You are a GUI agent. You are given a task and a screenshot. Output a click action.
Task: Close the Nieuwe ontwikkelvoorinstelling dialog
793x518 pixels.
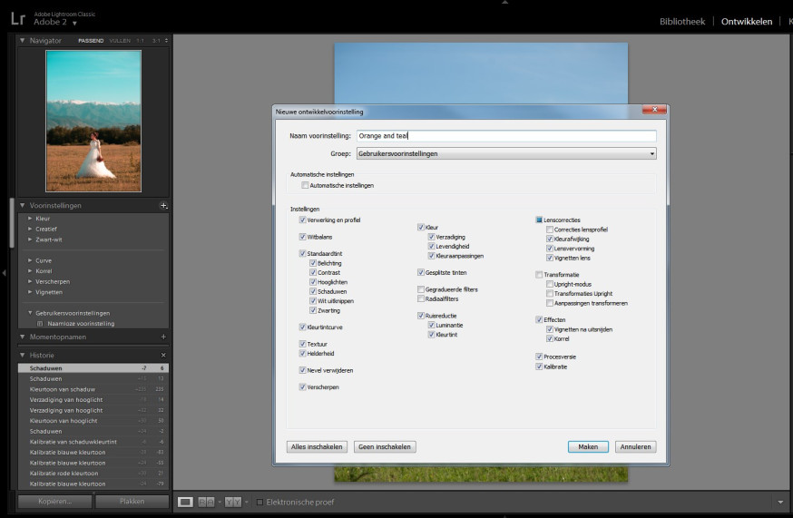654,110
